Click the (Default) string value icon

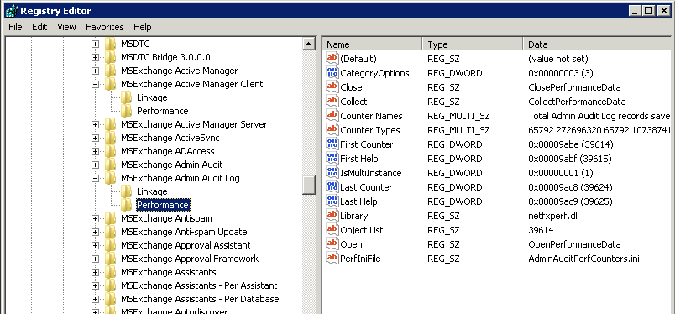pyautogui.click(x=332, y=58)
